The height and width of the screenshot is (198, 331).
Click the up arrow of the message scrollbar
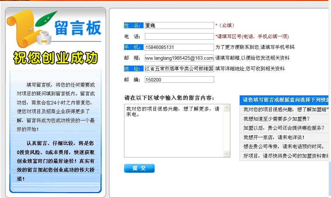[x=226, y=108]
